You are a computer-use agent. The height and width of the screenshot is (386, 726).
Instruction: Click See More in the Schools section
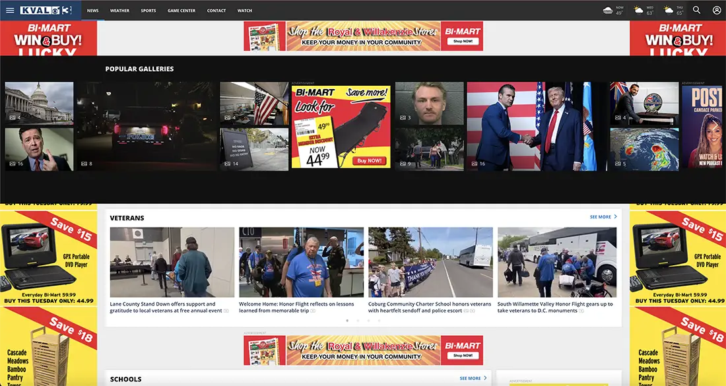tap(471, 378)
